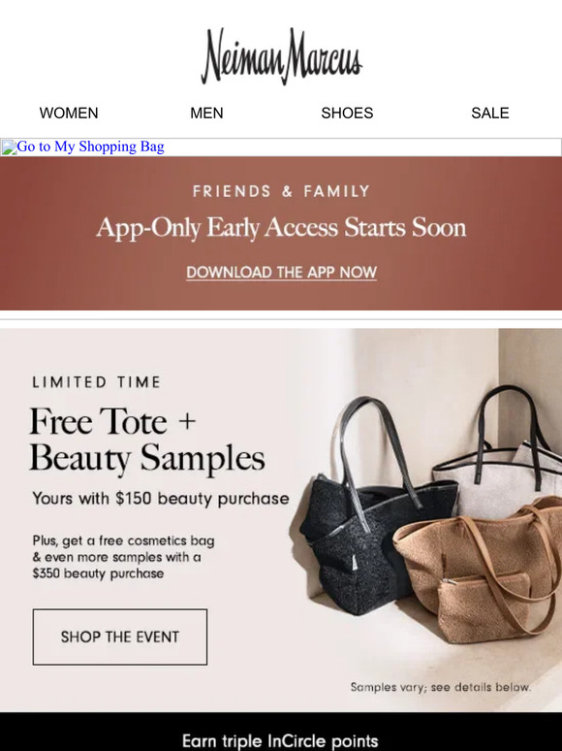Click Earn triple InCircle points banner

(x=281, y=741)
